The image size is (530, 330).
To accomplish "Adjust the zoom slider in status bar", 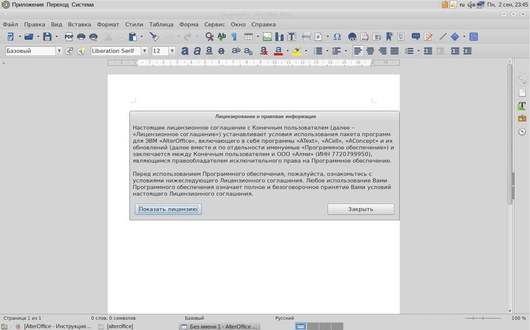I will [483, 318].
